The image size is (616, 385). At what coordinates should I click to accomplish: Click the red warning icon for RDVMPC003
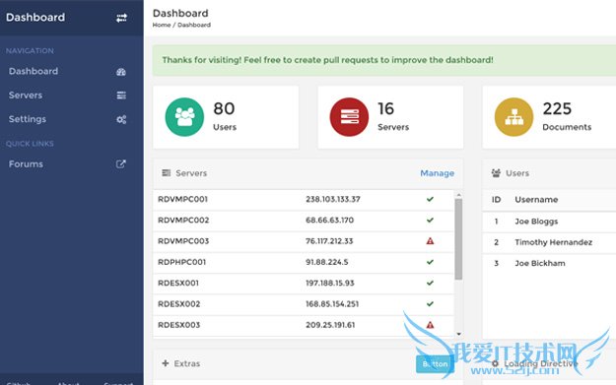click(430, 241)
